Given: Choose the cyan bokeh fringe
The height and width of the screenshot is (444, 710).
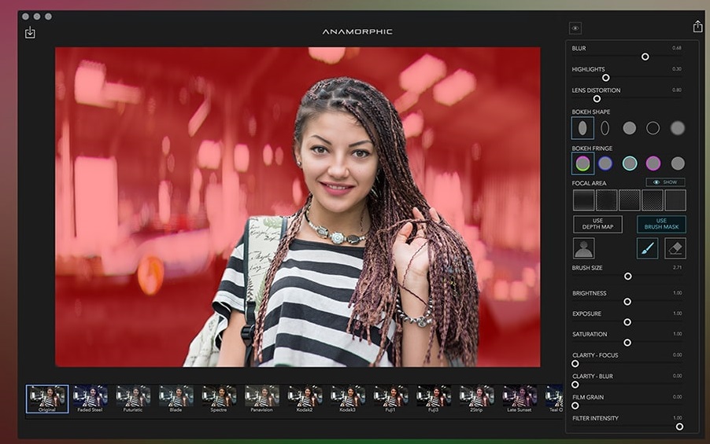Looking at the screenshot, I should coord(630,163).
